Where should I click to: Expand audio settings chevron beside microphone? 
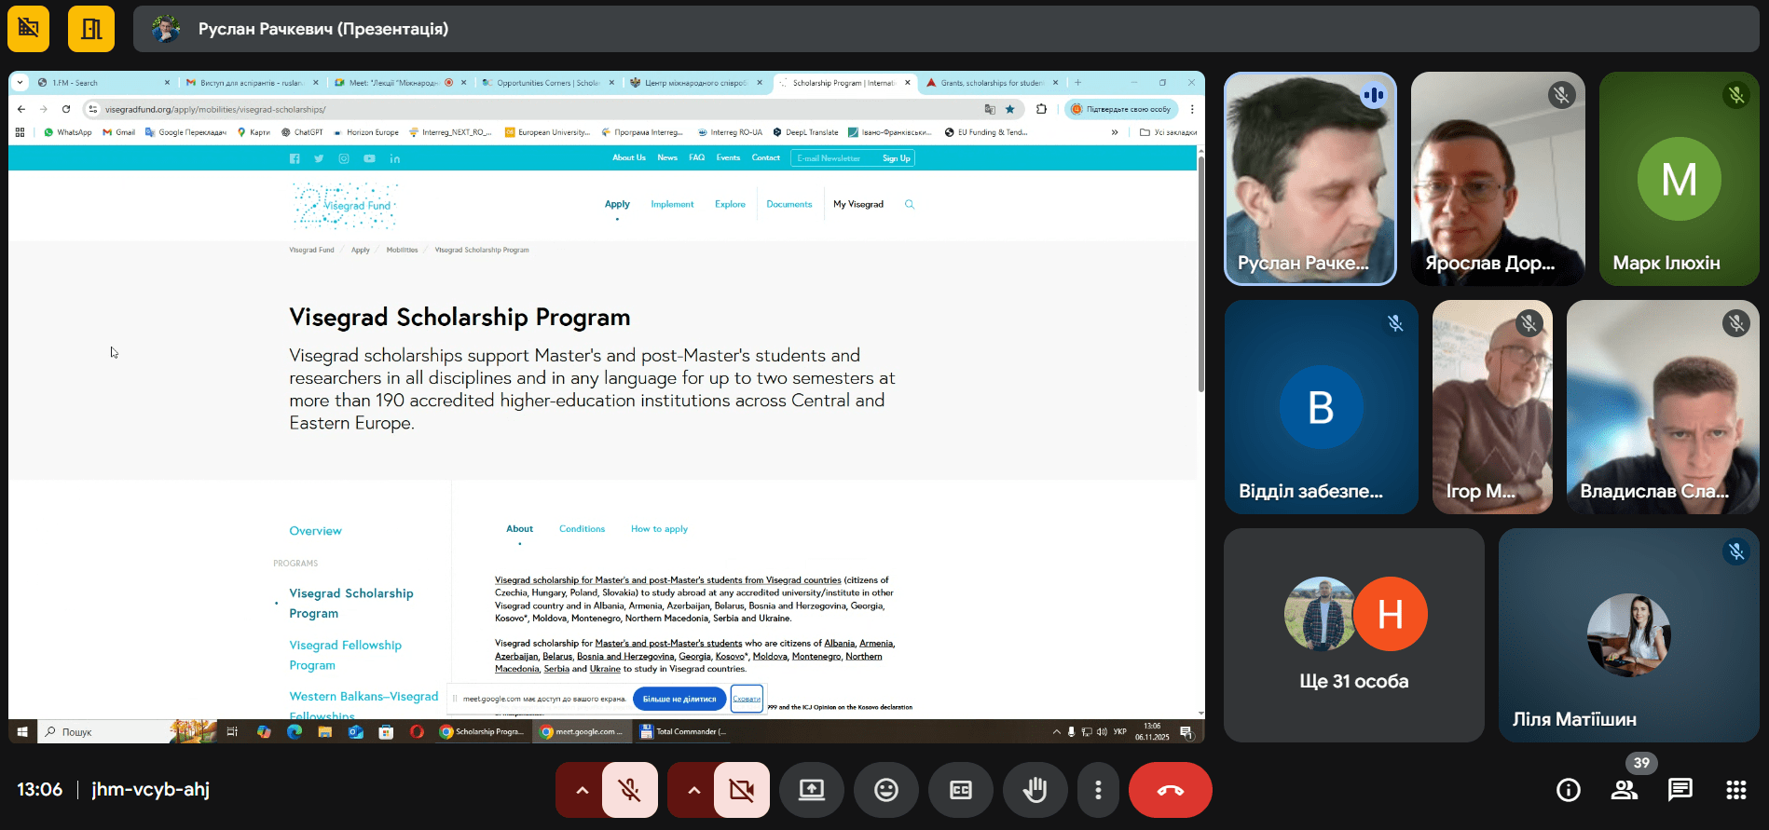(582, 790)
